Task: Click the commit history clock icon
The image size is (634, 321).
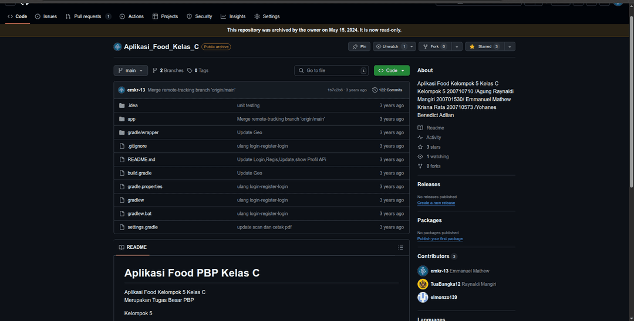Action: [375, 90]
